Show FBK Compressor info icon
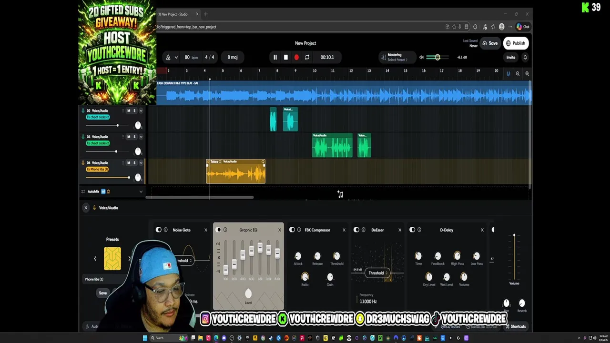The image size is (610, 343). [299, 230]
